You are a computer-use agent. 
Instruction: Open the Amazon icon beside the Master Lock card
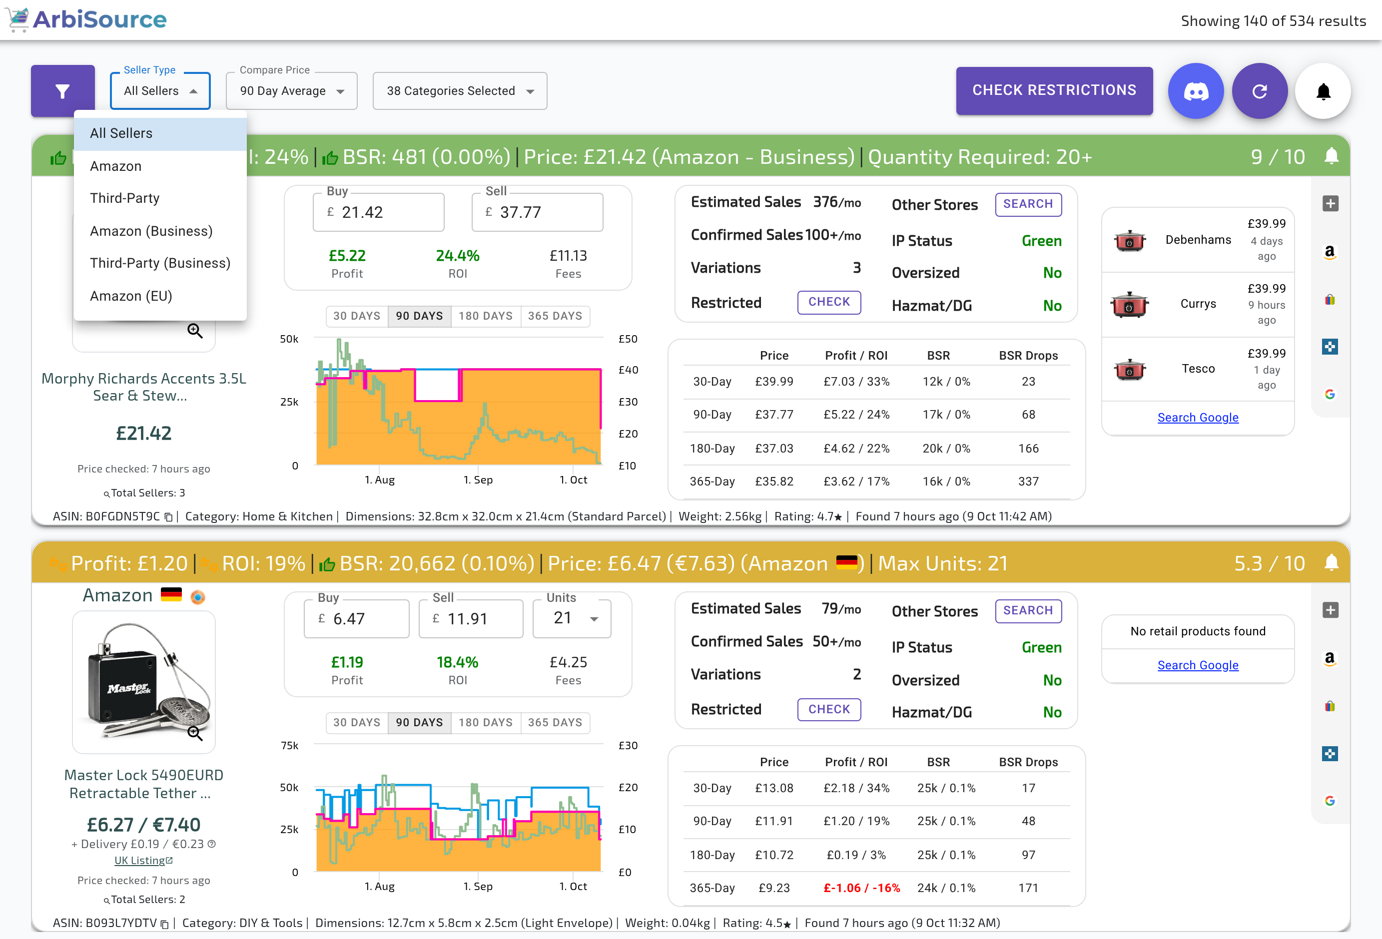pos(1330,658)
